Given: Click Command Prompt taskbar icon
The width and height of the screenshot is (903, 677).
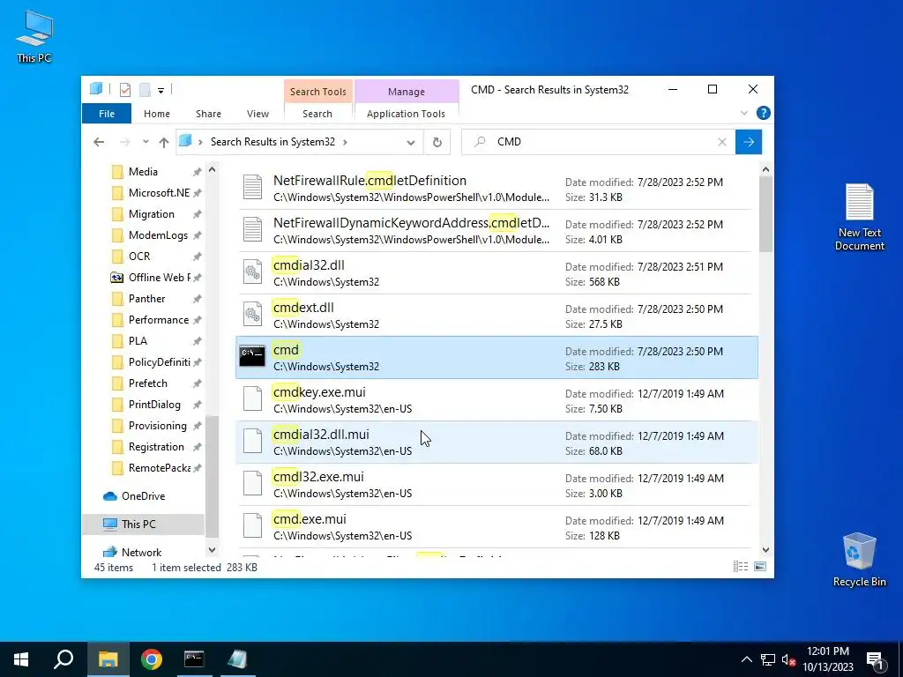Looking at the screenshot, I should 194,659.
